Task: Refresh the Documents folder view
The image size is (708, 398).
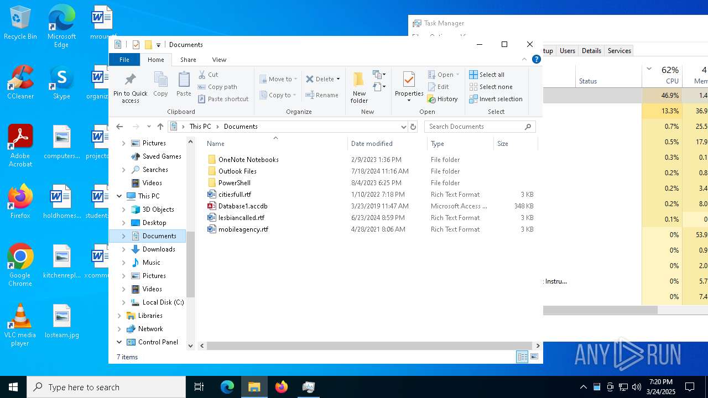Action: [413, 127]
